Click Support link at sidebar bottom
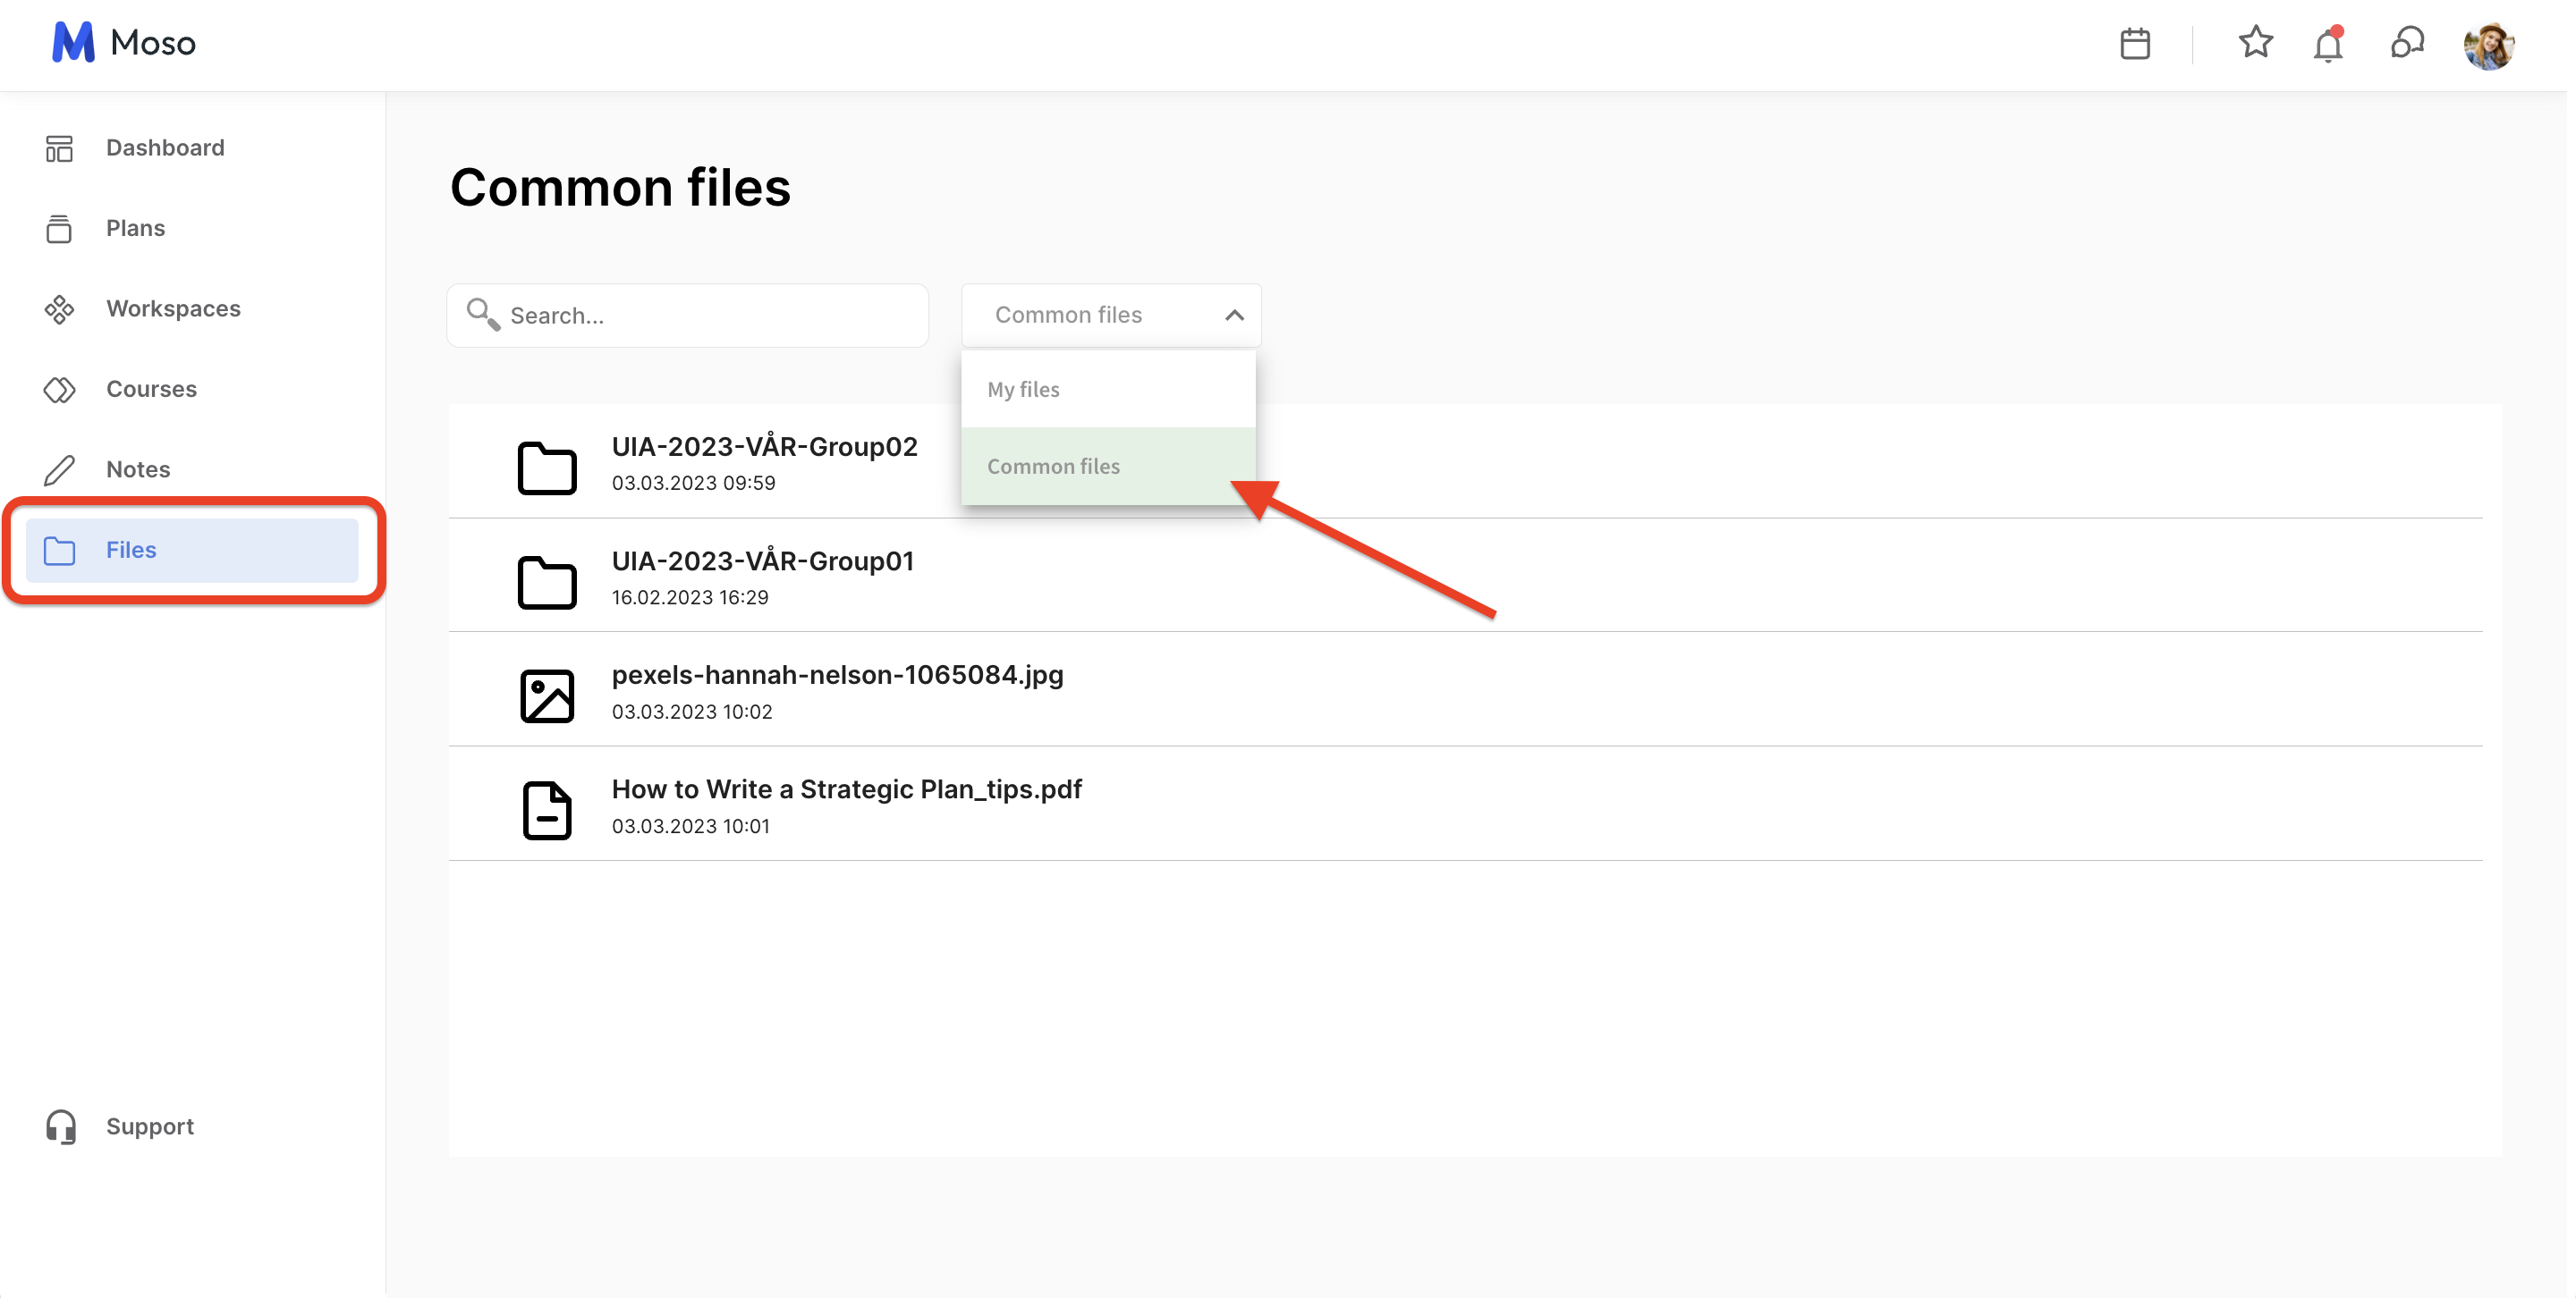2576x1298 pixels. [x=149, y=1126]
